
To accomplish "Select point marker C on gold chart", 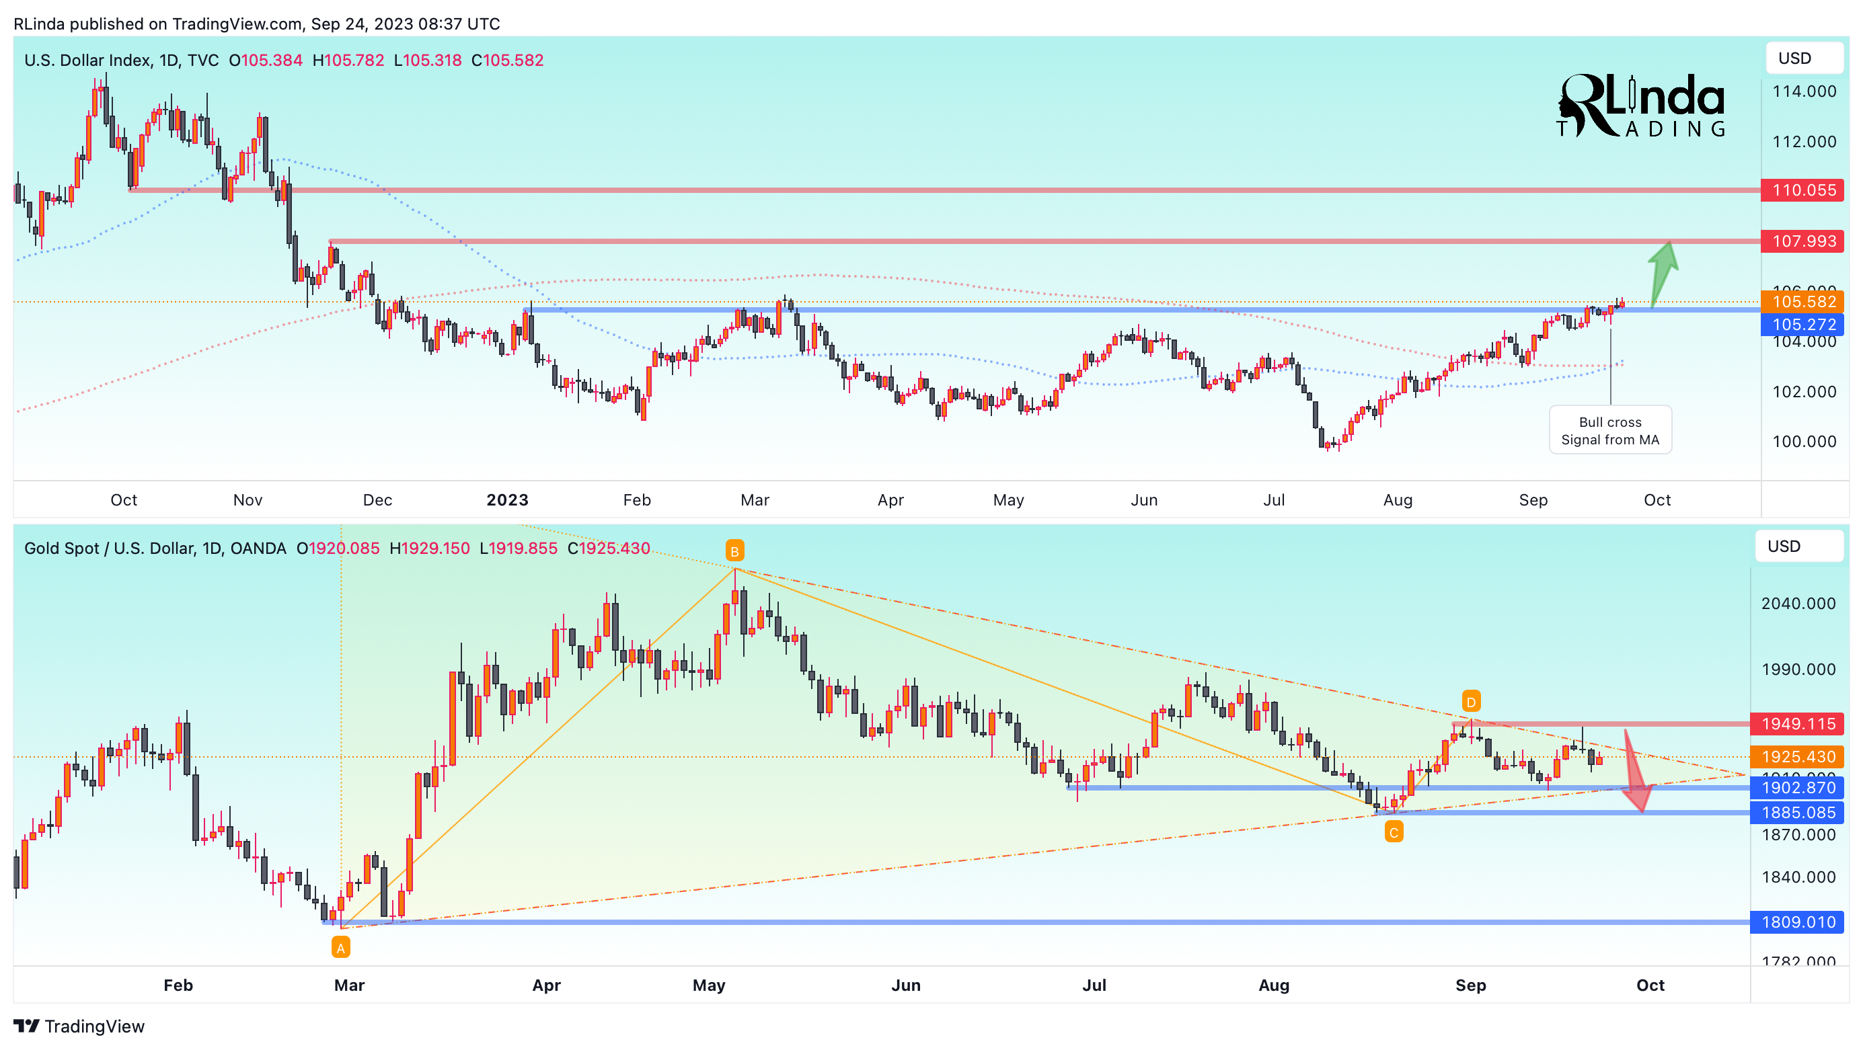I will coord(1394,832).
